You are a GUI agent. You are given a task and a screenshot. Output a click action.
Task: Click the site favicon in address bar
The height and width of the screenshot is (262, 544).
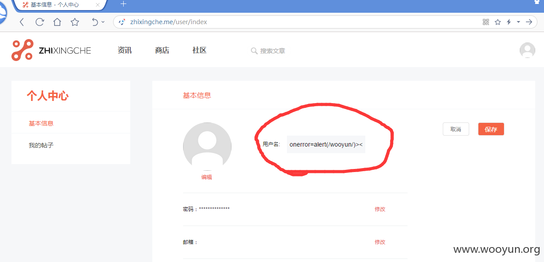pyautogui.click(x=122, y=22)
